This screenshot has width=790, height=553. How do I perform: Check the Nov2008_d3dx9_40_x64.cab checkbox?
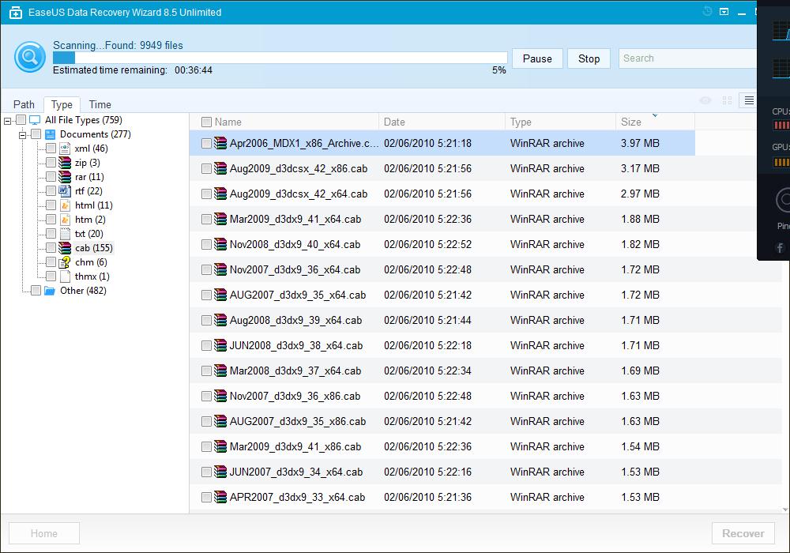(x=206, y=244)
